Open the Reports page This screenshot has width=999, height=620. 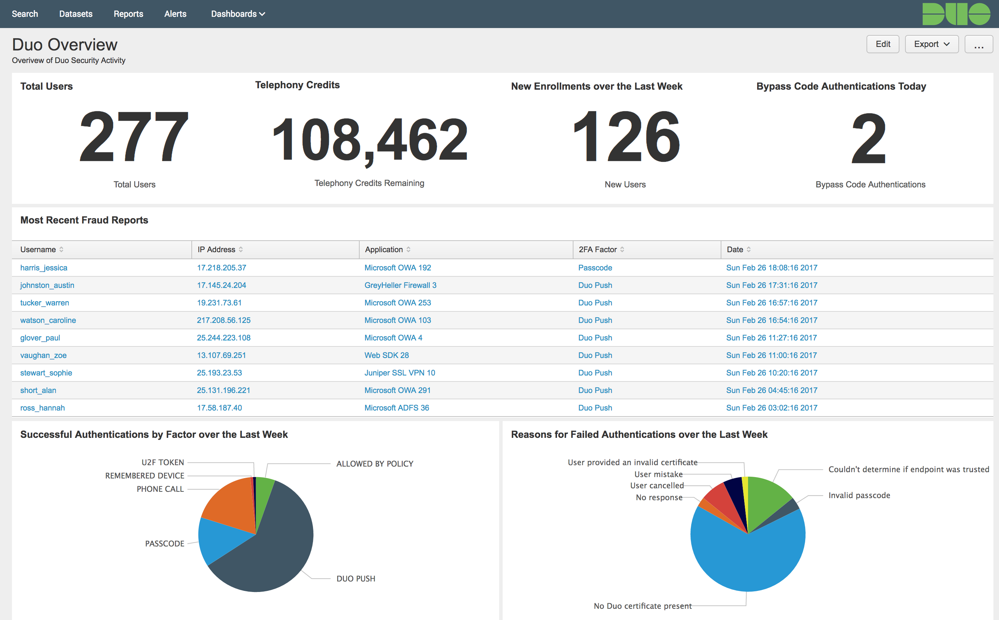click(128, 14)
